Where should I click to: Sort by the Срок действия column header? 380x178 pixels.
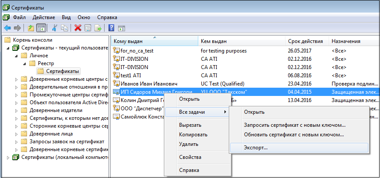pos(305,41)
